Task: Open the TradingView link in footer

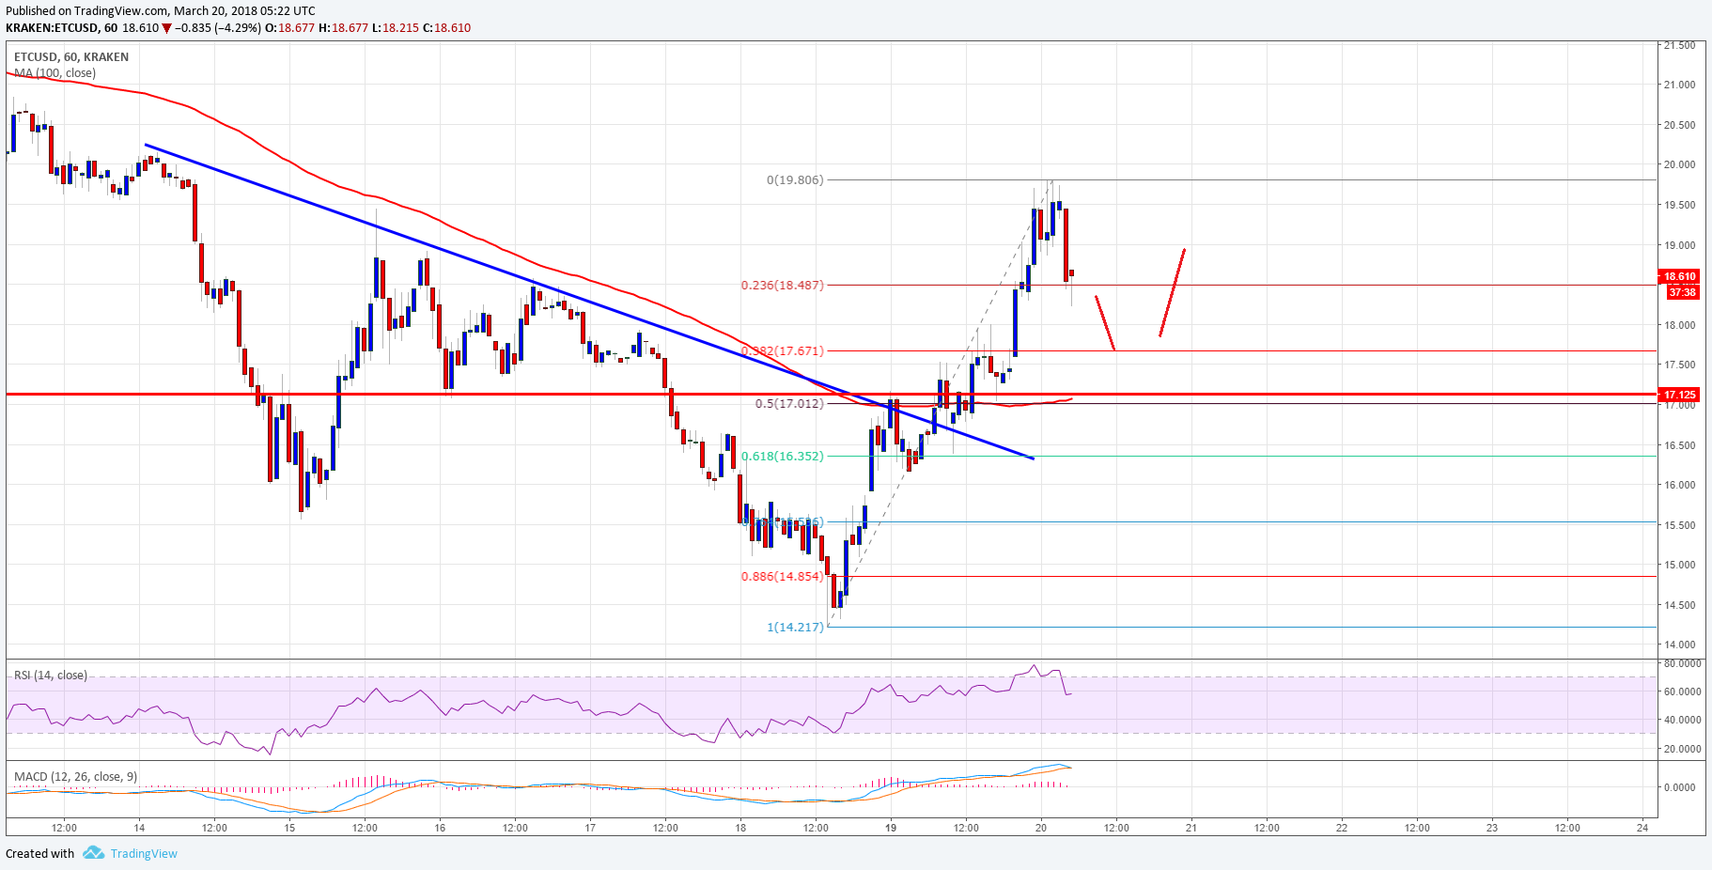Action: coord(144,853)
